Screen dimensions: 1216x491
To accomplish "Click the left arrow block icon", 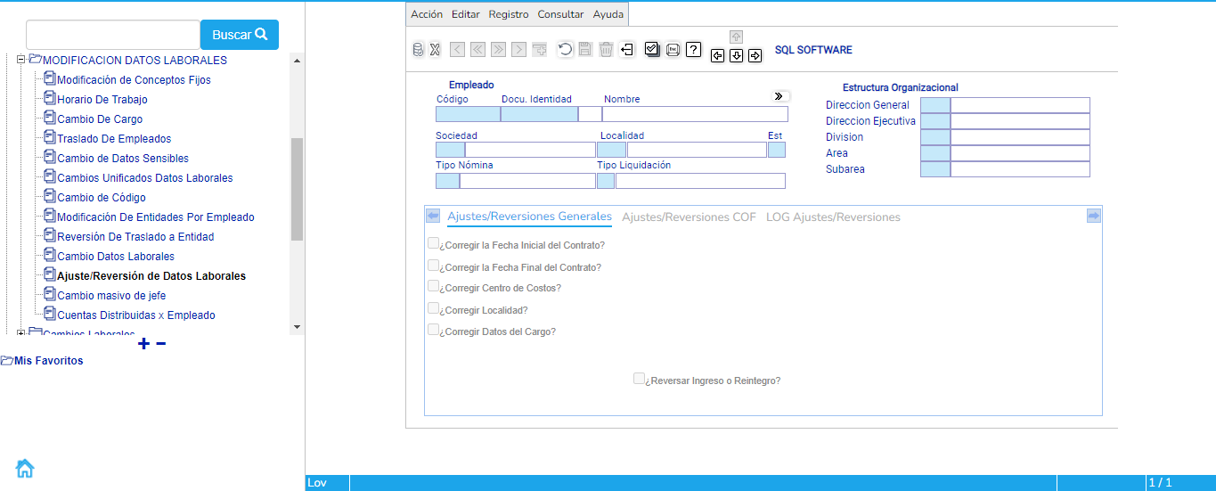I will click(717, 56).
